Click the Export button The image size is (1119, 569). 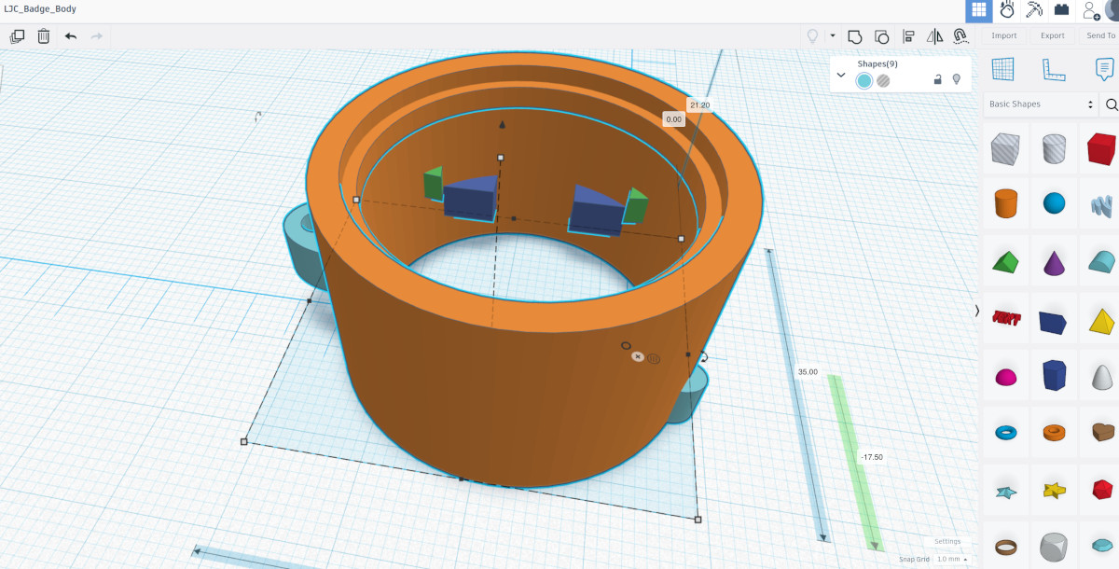(x=1052, y=35)
